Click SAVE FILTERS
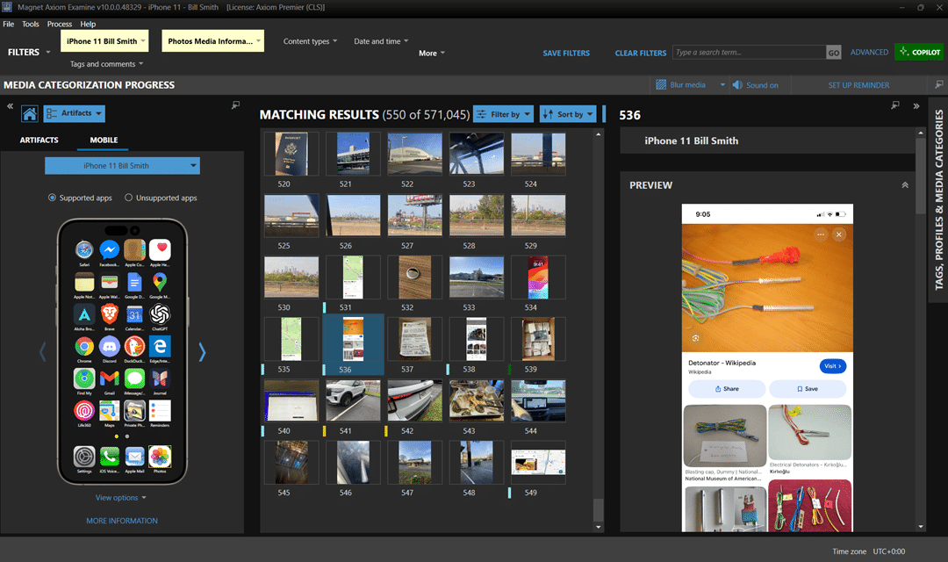This screenshot has width=948, height=562. [566, 54]
